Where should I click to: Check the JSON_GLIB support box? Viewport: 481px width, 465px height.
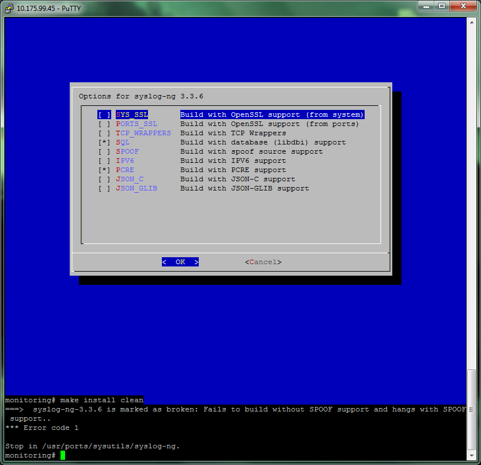tap(104, 188)
